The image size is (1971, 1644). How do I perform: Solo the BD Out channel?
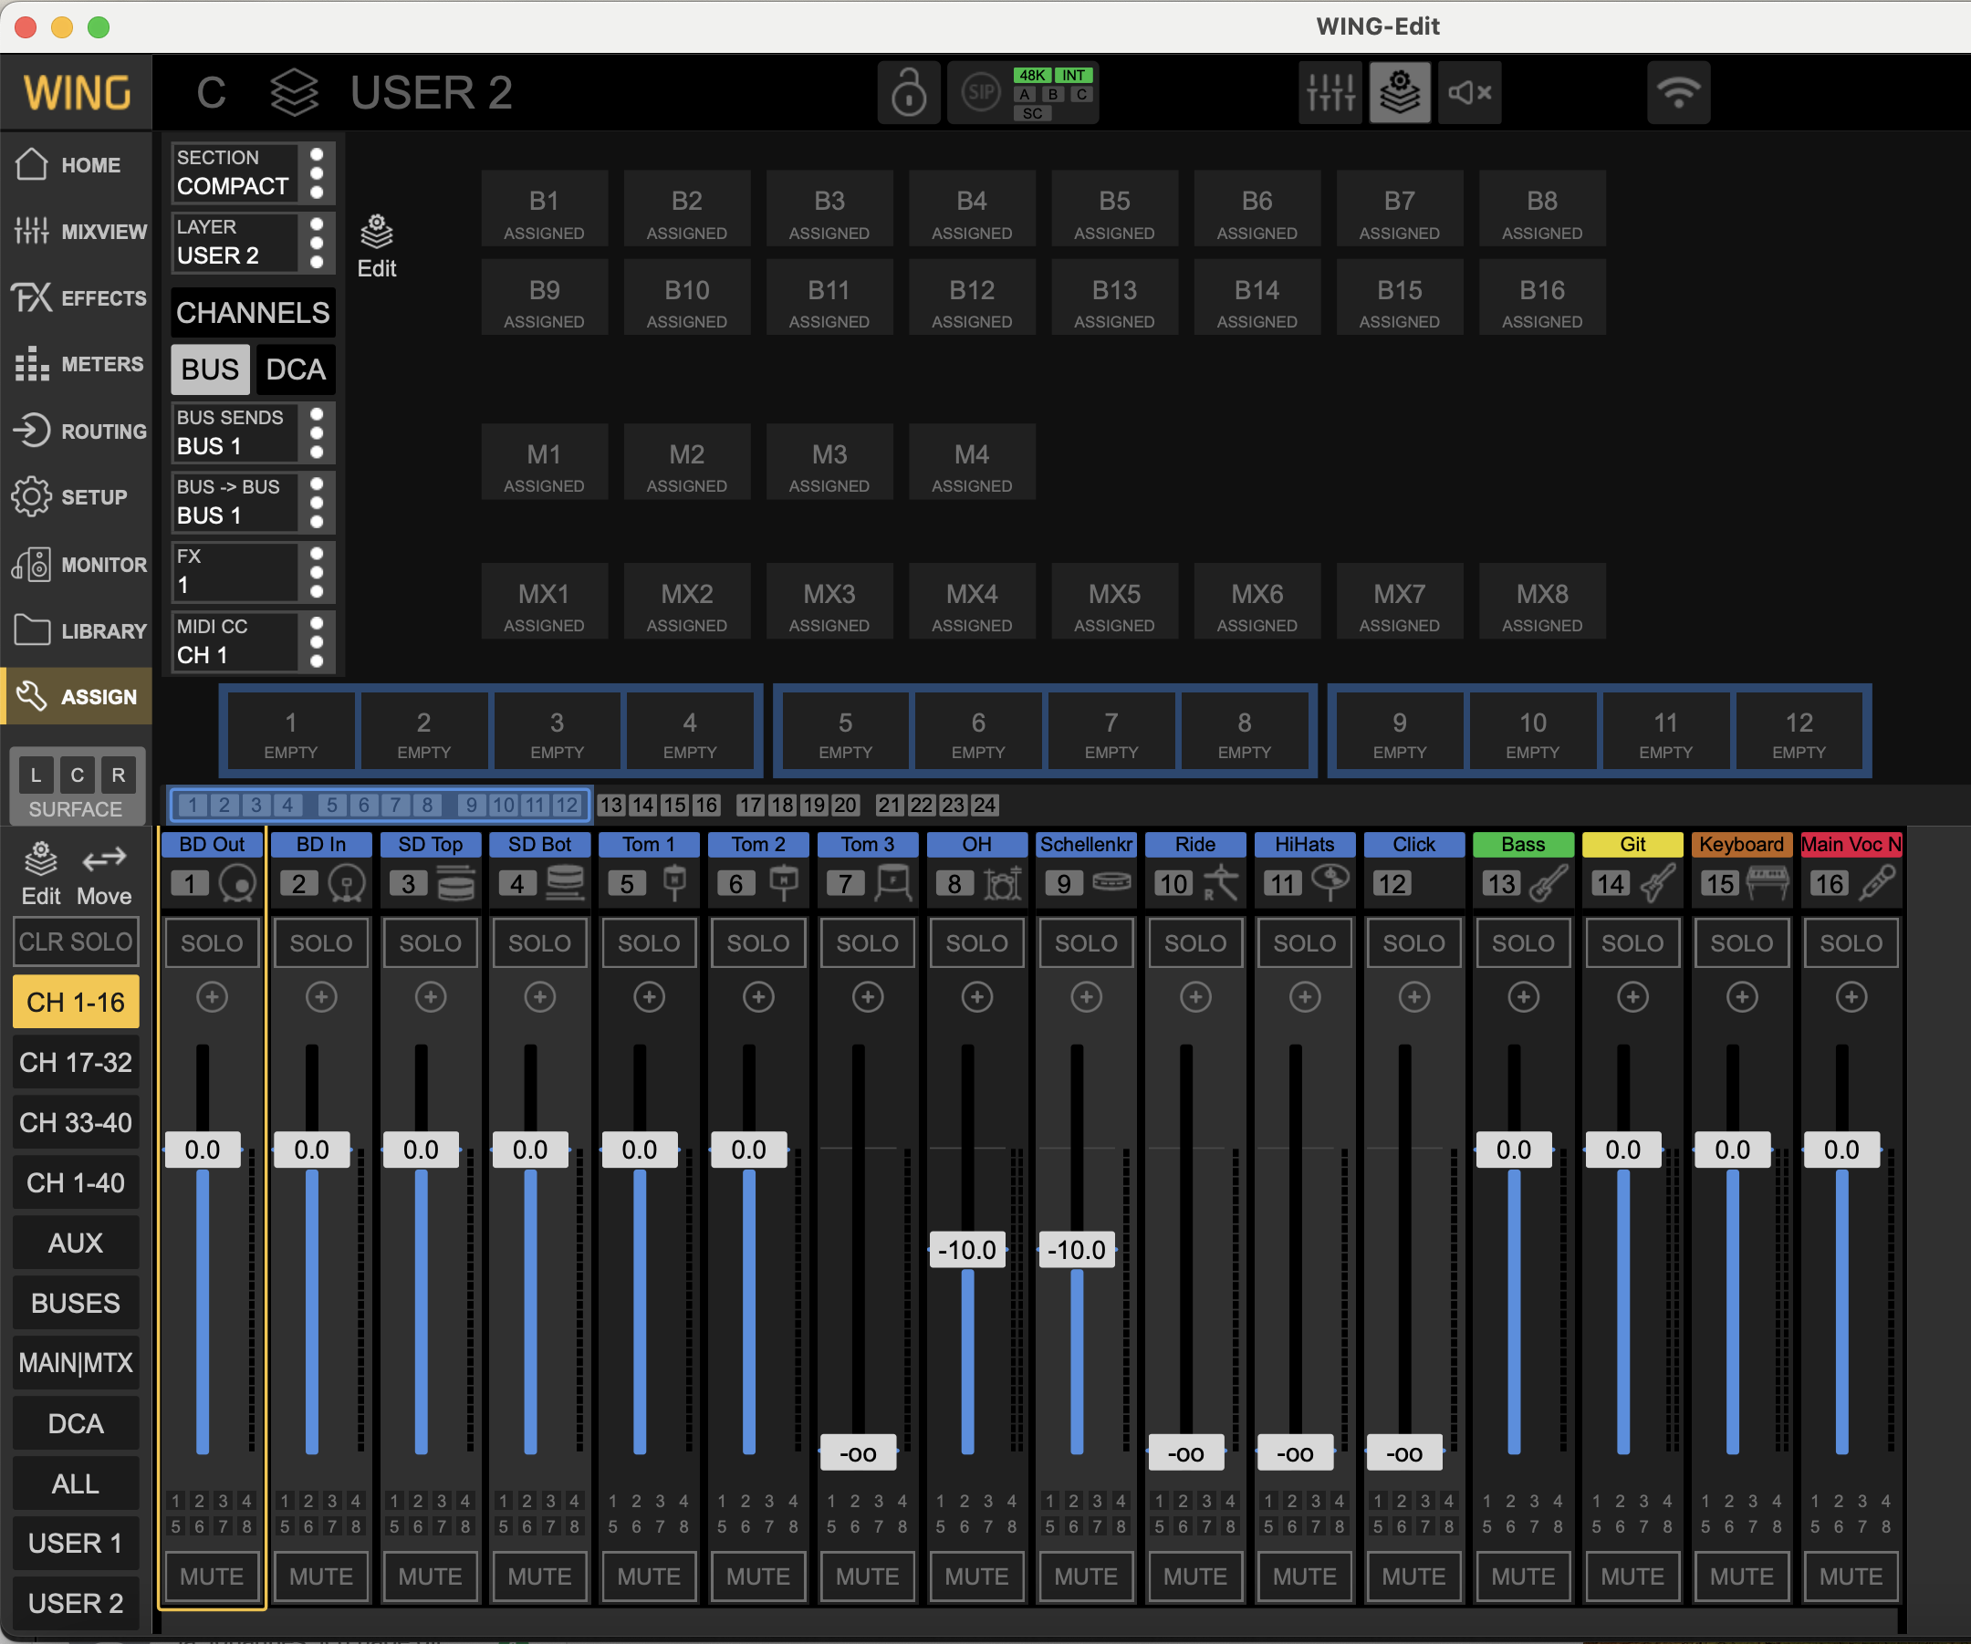click(x=211, y=942)
